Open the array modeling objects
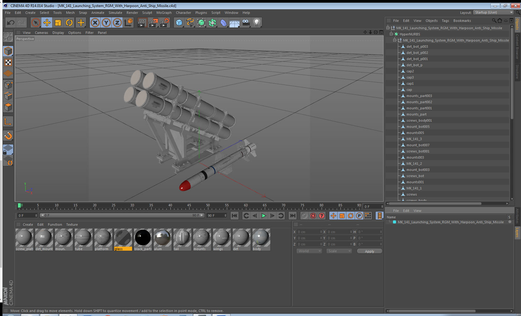The height and width of the screenshot is (316, 521). (x=212, y=22)
